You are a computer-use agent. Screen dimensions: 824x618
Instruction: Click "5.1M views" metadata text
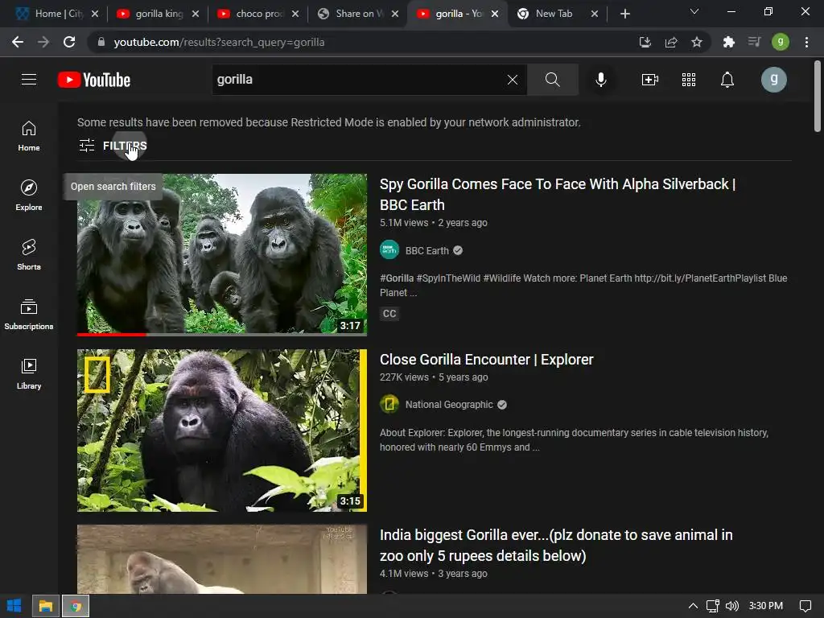click(x=404, y=223)
